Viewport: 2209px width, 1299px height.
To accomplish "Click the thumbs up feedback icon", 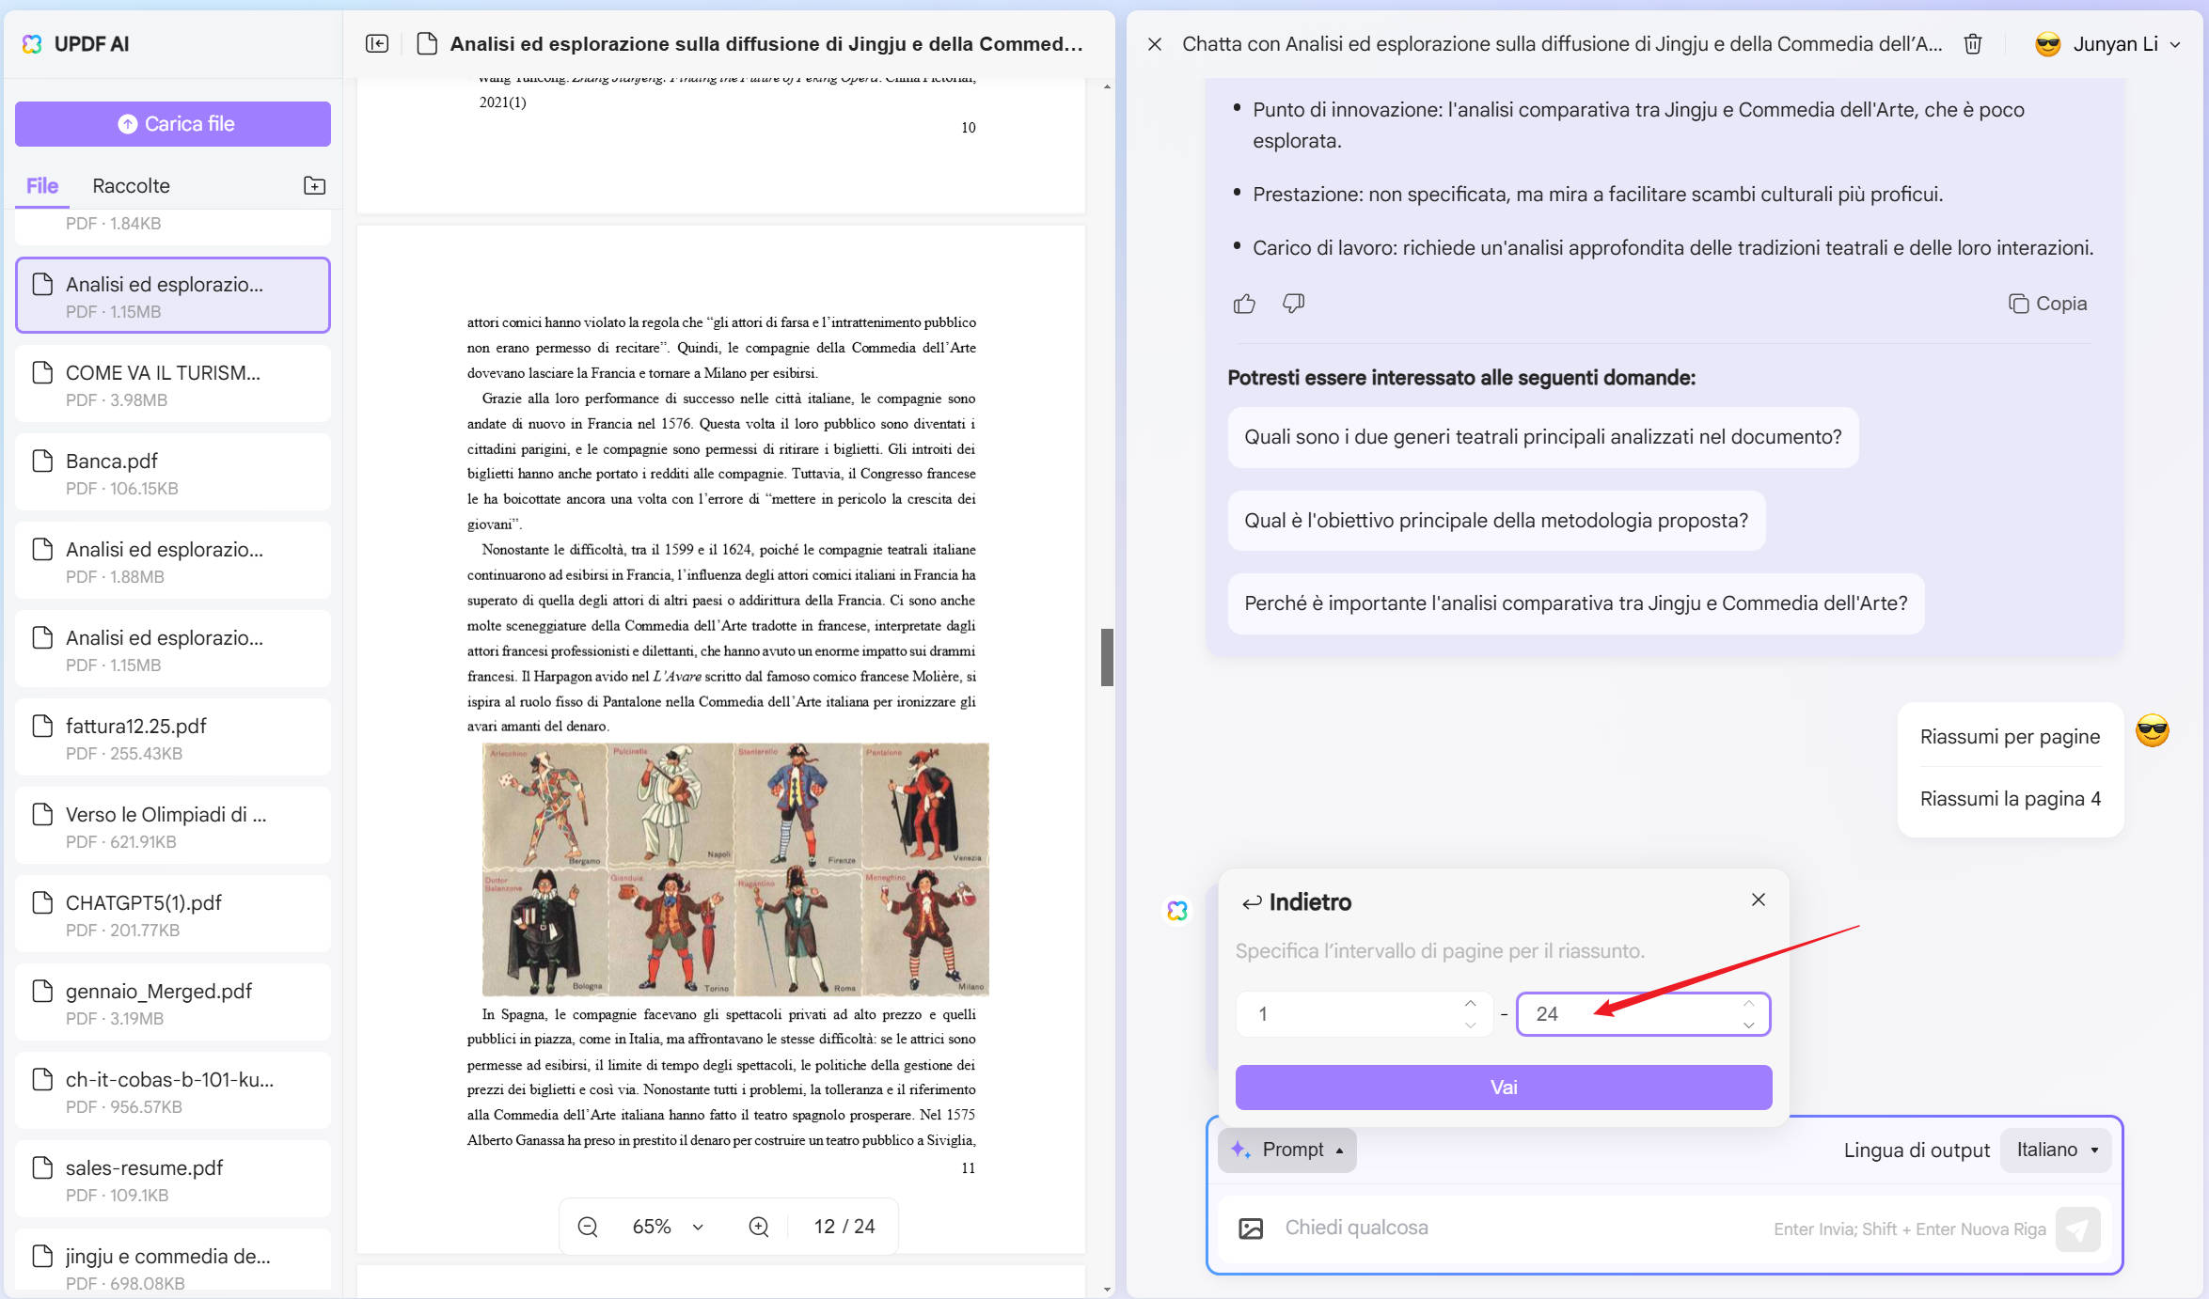I will [1243, 304].
